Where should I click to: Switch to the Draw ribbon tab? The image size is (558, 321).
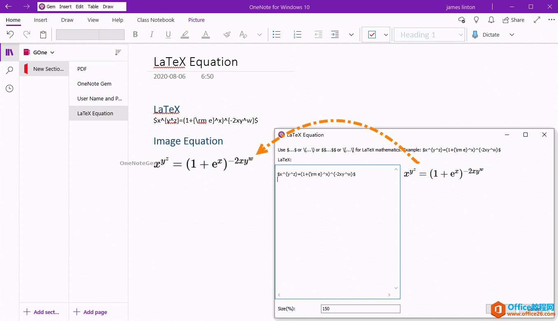click(67, 20)
